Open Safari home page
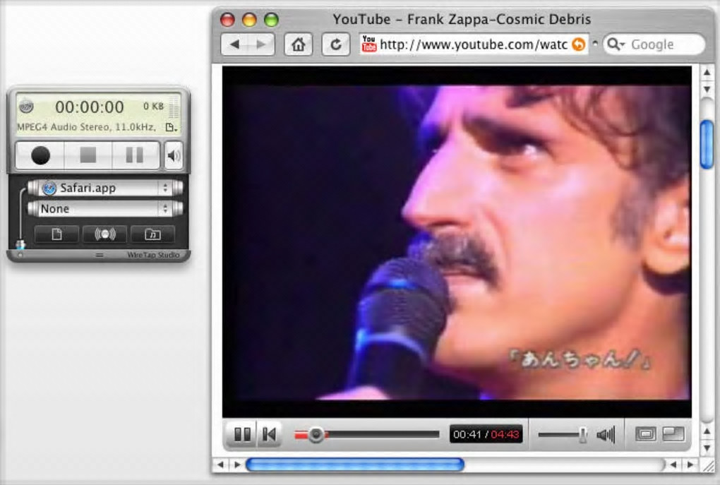The width and height of the screenshot is (720, 485). [x=299, y=44]
